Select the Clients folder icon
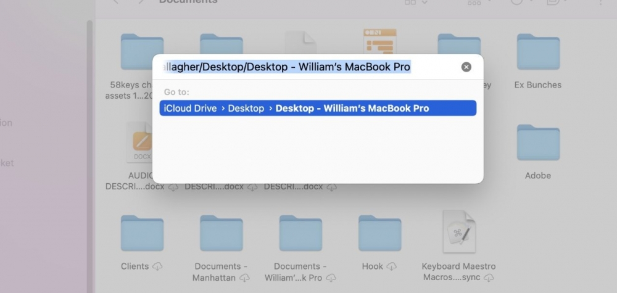 pyautogui.click(x=142, y=234)
